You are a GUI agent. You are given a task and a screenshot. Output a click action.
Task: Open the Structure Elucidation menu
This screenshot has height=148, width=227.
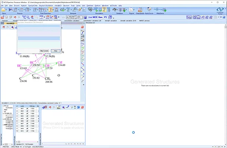coord(46,6)
